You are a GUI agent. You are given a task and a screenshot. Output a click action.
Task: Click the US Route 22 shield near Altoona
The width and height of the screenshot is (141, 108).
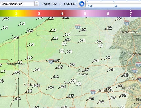[x=78, y=83]
